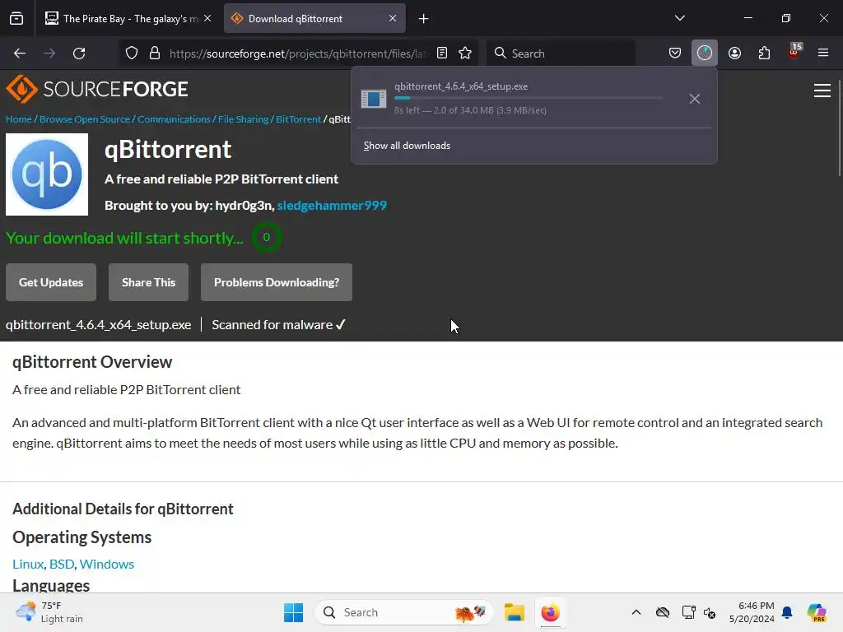Open the File Sharing breadcrumb link

[243, 119]
